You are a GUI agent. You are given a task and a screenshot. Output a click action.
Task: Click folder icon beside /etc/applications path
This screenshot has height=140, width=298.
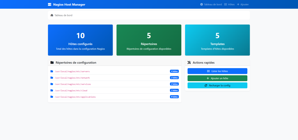(x=52, y=97)
